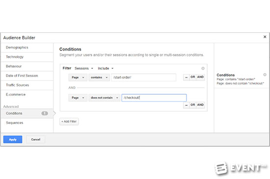This screenshot has height=179, width=270.
Task: Click the blue Apply button
Action: [x=13, y=139]
